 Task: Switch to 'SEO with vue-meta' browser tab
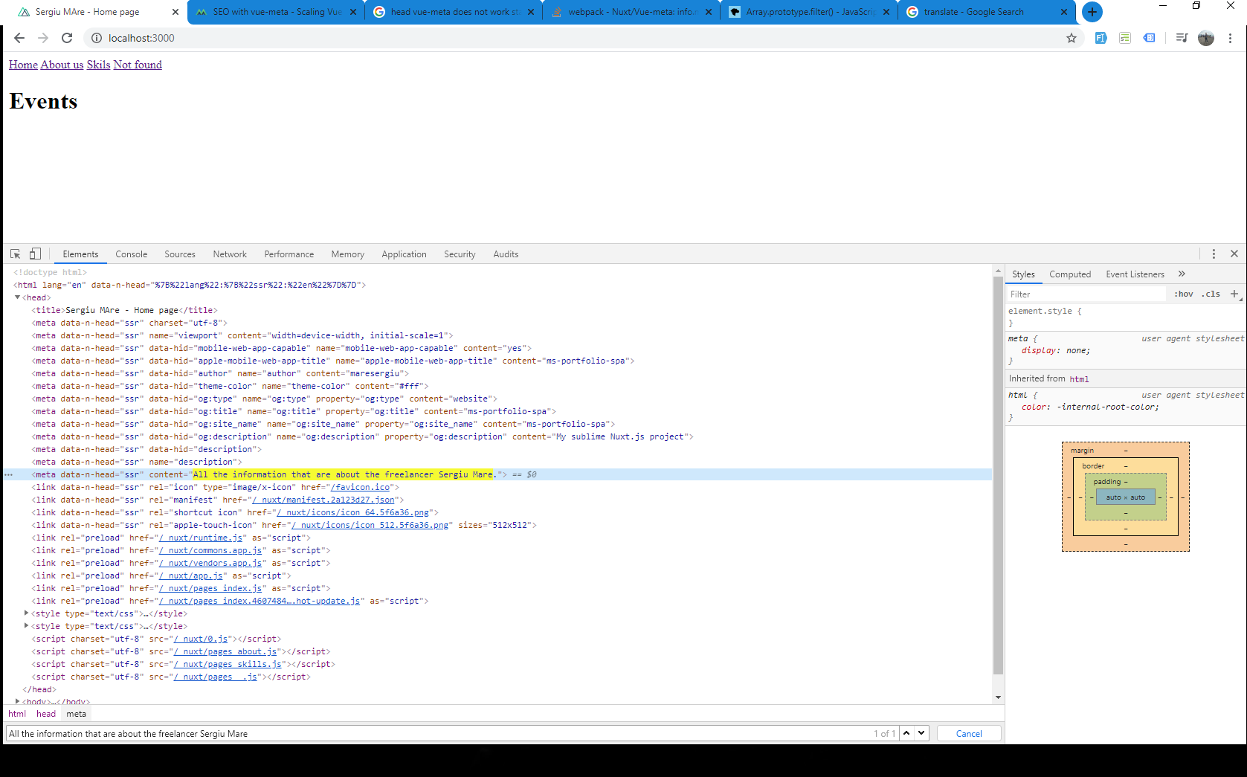pyautogui.click(x=277, y=12)
